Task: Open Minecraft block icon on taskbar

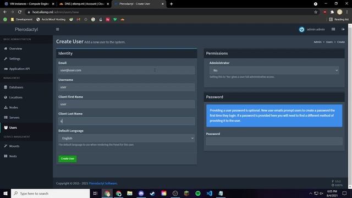Action: pyautogui.click(x=186, y=193)
